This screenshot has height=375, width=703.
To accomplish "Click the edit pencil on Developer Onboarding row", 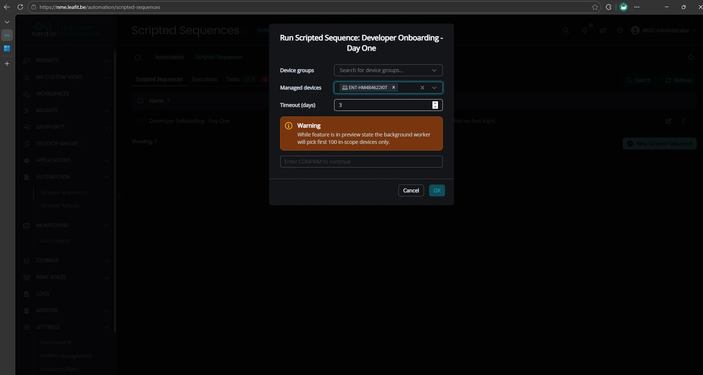I will click(668, 121).
